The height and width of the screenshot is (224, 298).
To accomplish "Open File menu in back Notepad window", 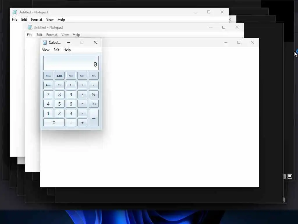I will click(x=15, y=20).
